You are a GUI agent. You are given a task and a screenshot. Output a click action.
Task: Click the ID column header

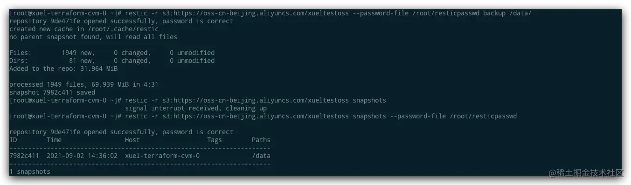pyautogui.click(x=13, y=140)
